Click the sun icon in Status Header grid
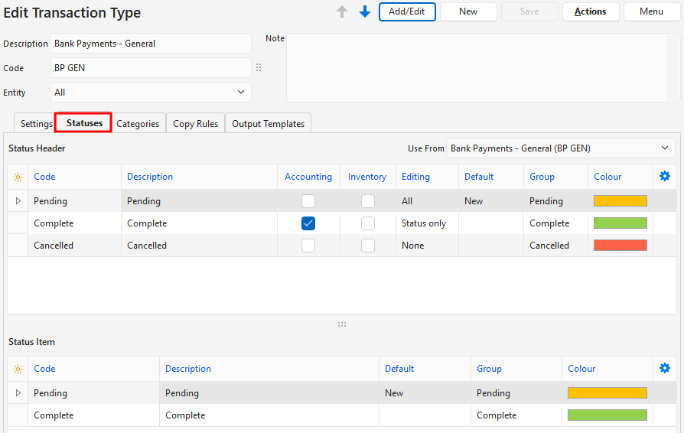 (x=18, y=177)
